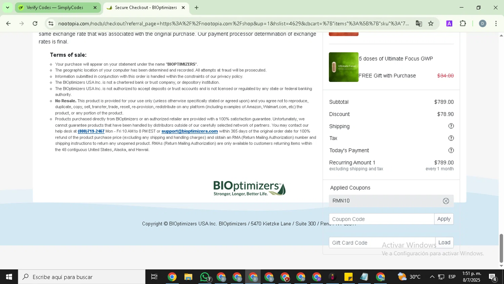Select the 'every 1 month' text
Screen dimensions: 504x284
tap(439, 169)
